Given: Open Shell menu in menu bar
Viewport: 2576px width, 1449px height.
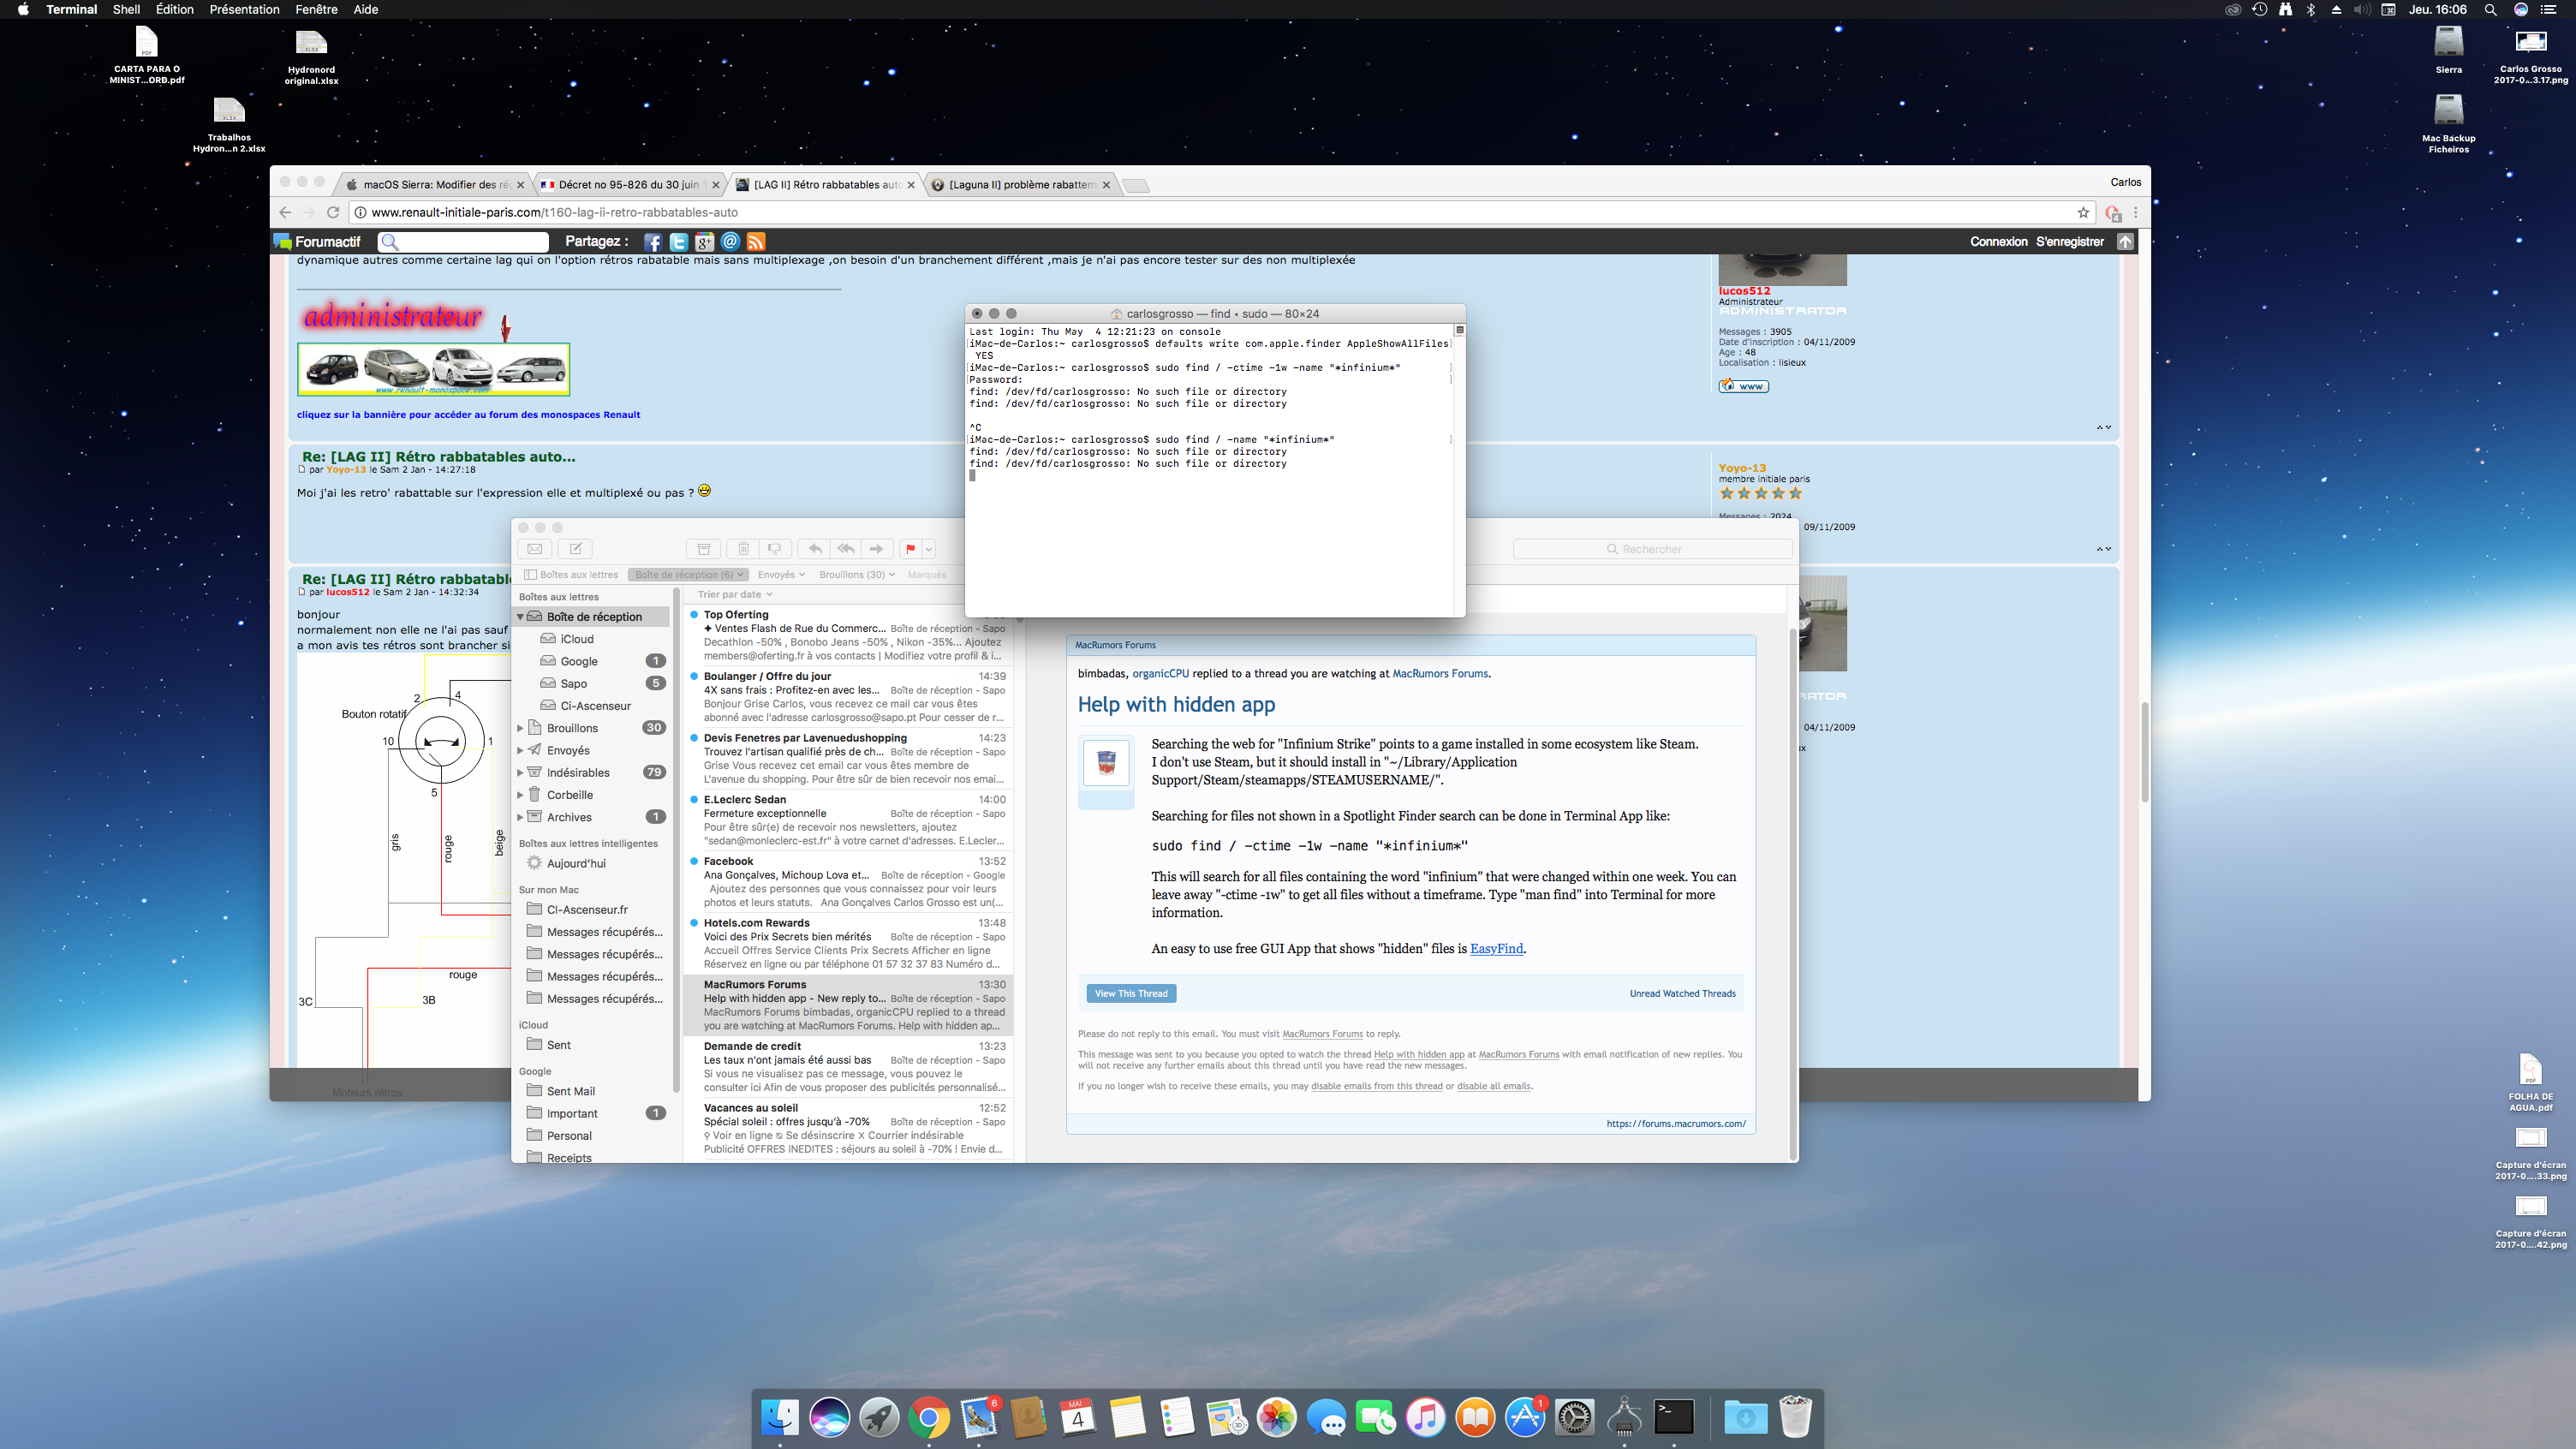Looking at the screenshot, I should [x=126, y=9].
